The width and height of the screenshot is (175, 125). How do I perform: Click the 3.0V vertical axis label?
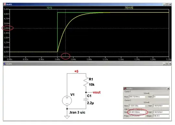[6, 28]
